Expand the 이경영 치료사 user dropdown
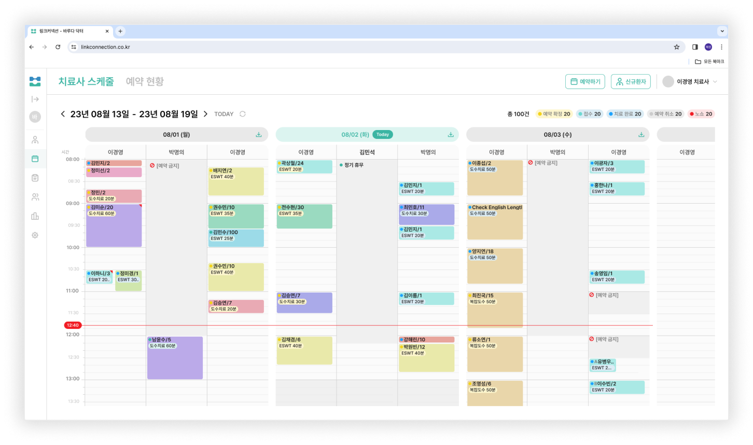This screenshot has height=445, width=753. 690,82
